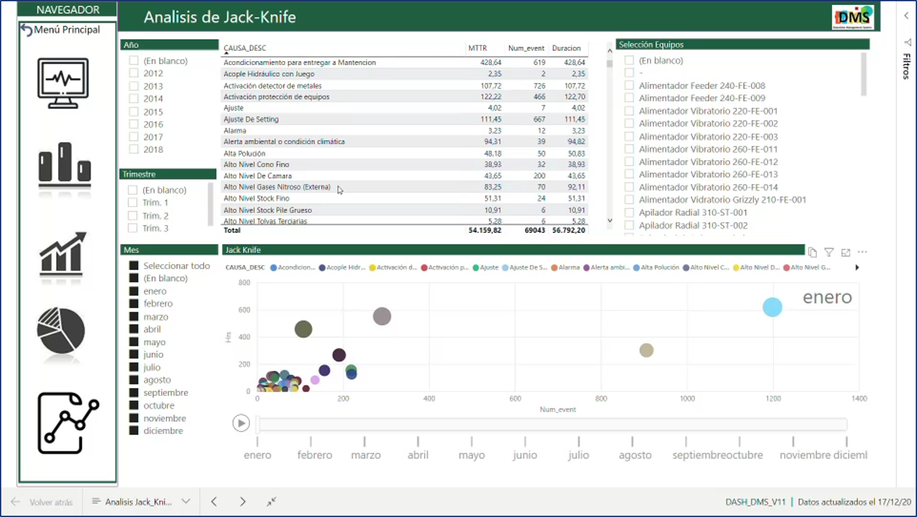Viewport: 917px width, 517px height.
Task: Open filter icon on Jack Knife visual
Action: (829, 253)
